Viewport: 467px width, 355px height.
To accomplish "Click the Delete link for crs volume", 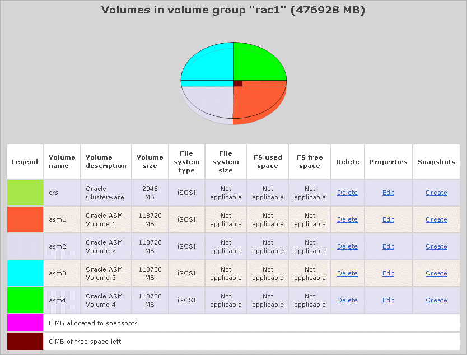I will (347, 193).
